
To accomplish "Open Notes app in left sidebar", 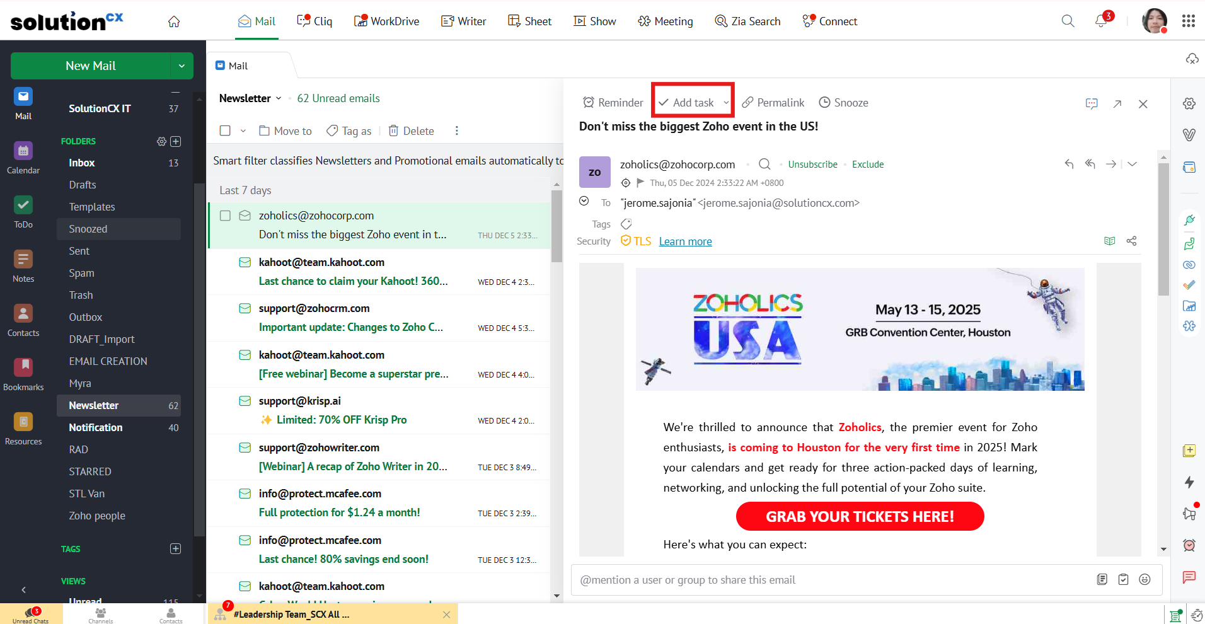I will coord(23,266).
